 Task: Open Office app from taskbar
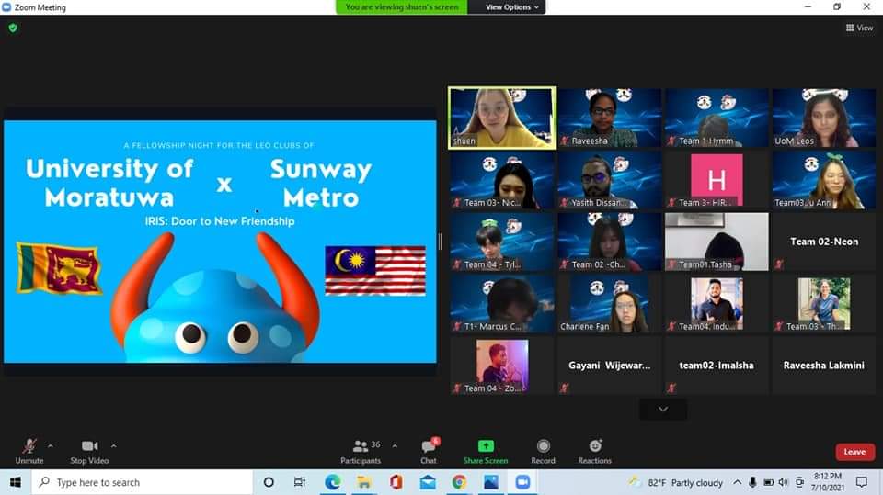point(396,482)
